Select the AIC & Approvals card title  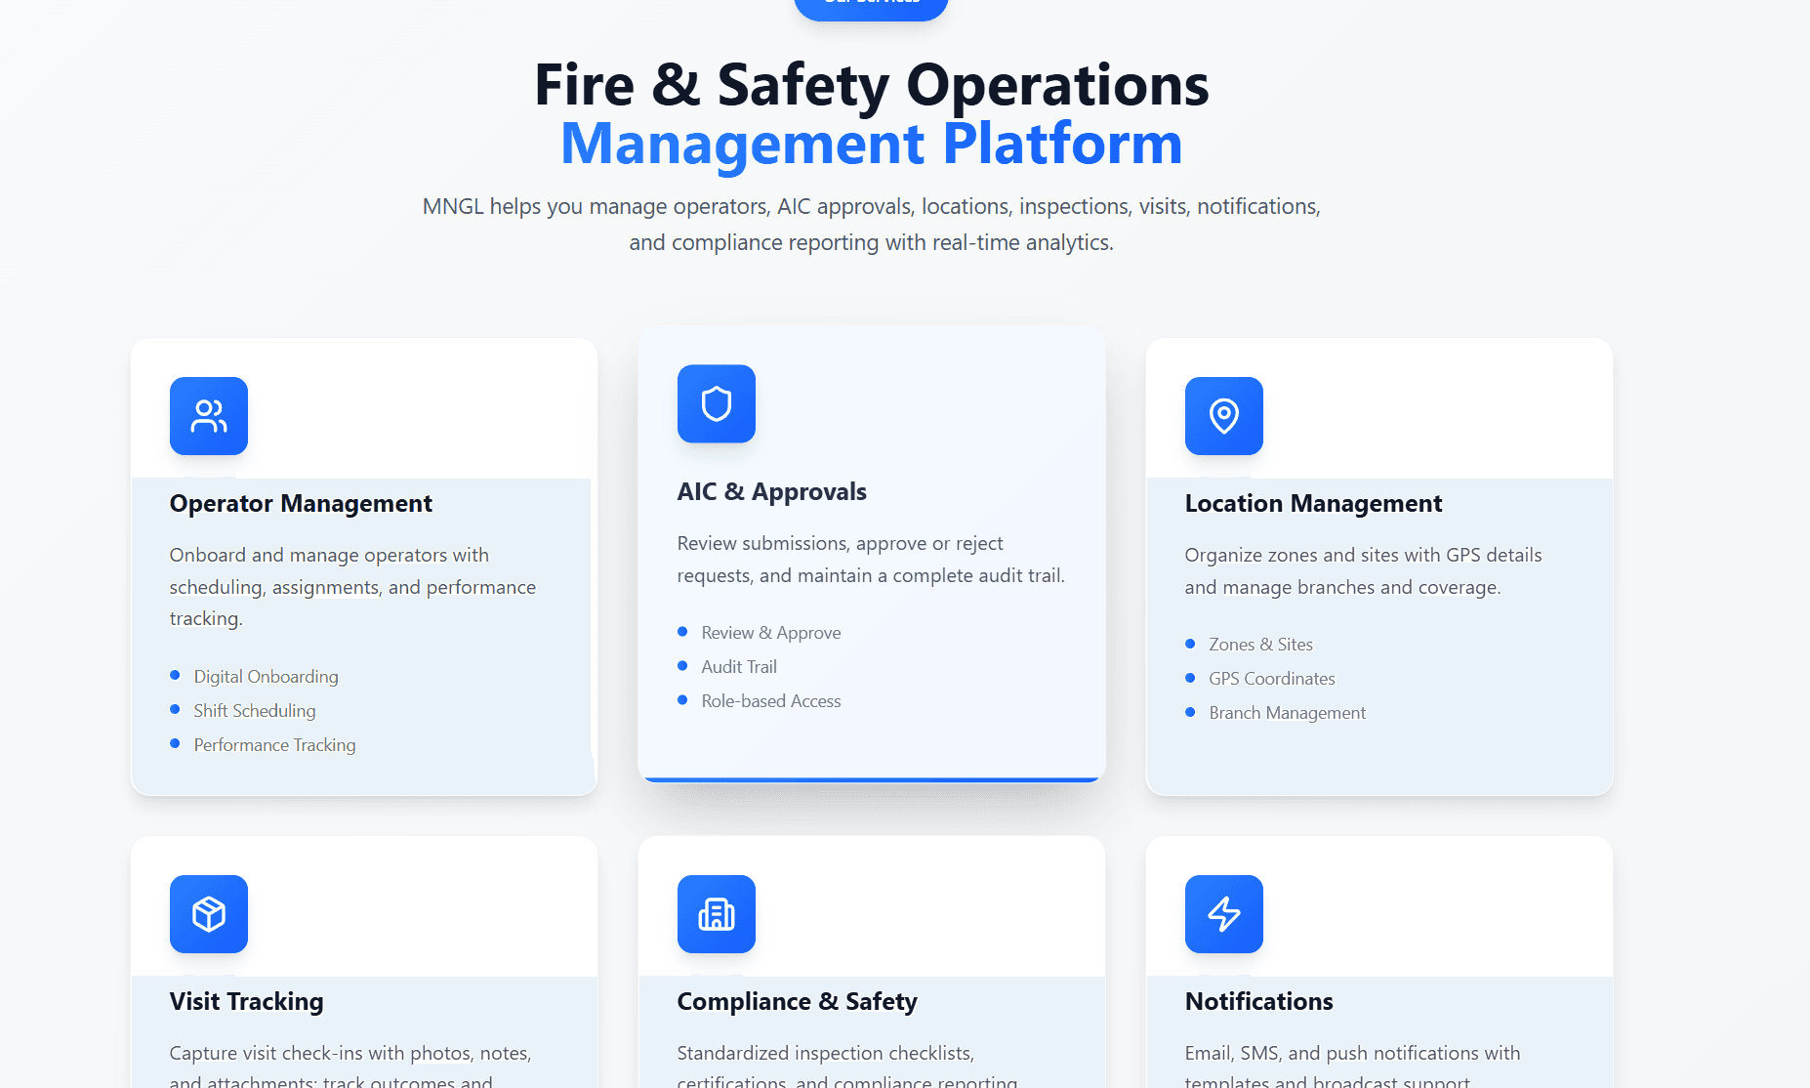[x=771, y=491]
